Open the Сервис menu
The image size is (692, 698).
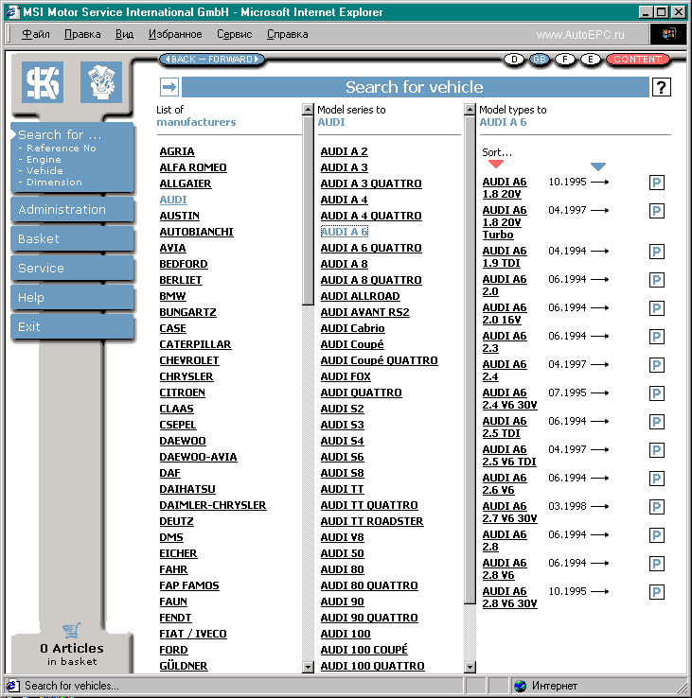tap(234, 34)
